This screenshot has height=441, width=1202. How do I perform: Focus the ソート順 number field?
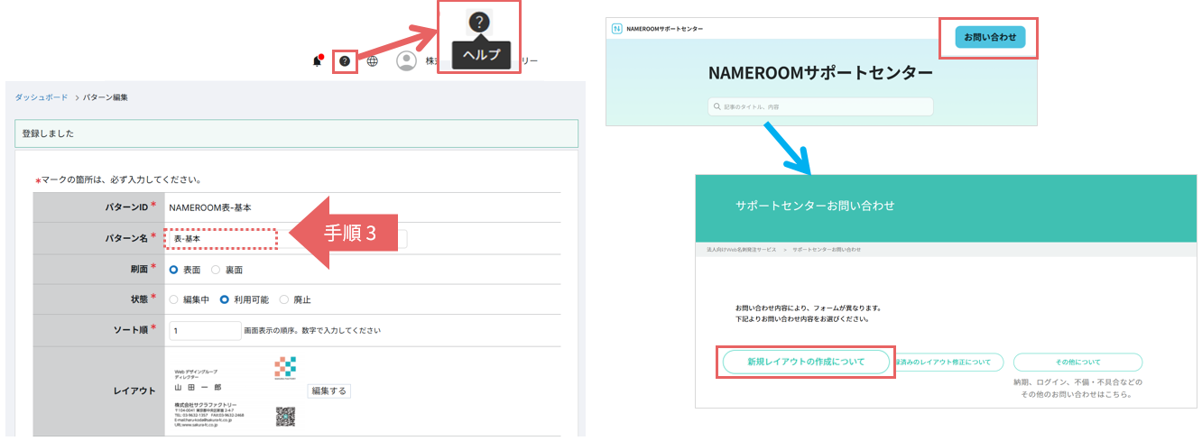click(x=204, y=331)
